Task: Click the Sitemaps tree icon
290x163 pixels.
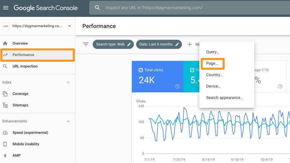Action: (5, 105)
